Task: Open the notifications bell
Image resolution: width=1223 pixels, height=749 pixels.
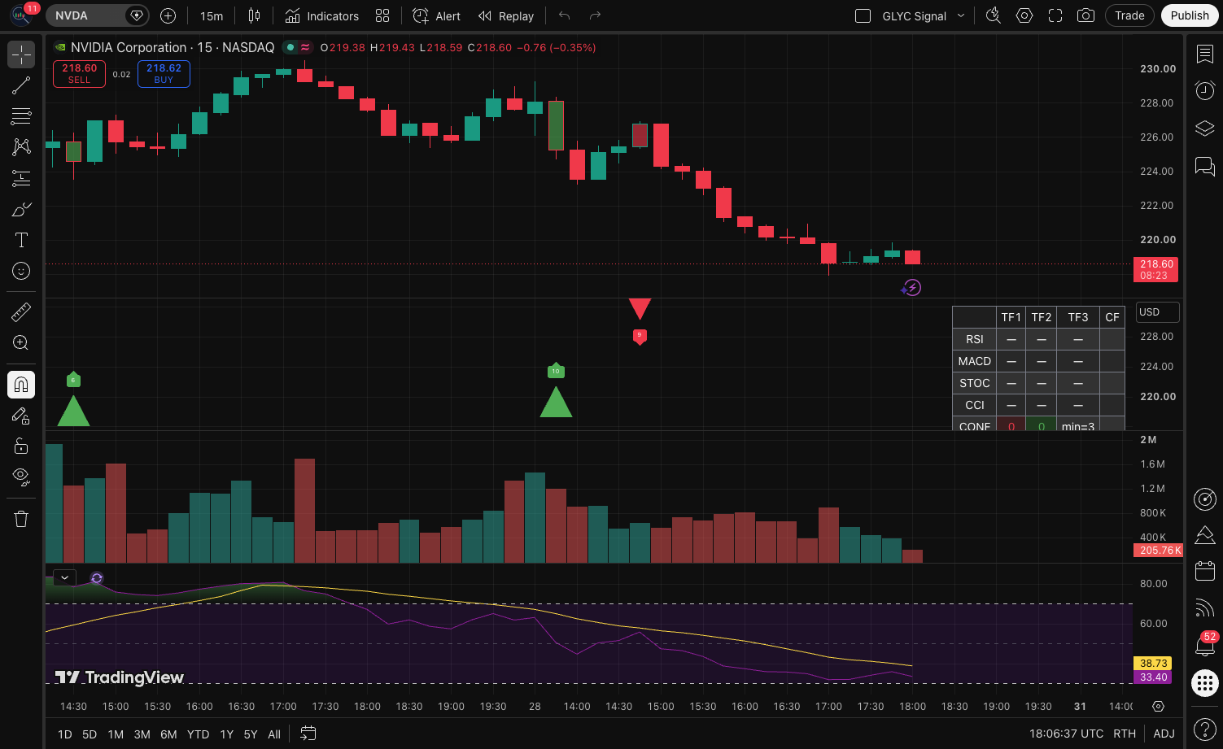Action: tap(1204, 645)
